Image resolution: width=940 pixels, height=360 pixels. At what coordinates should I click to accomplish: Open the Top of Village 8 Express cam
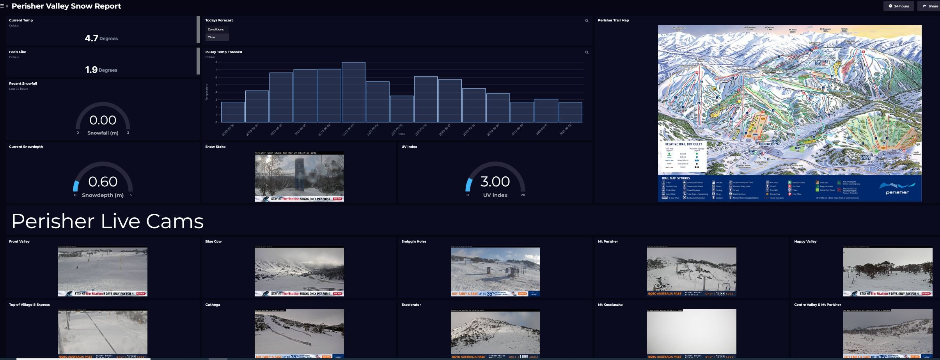tap(103, 334)
